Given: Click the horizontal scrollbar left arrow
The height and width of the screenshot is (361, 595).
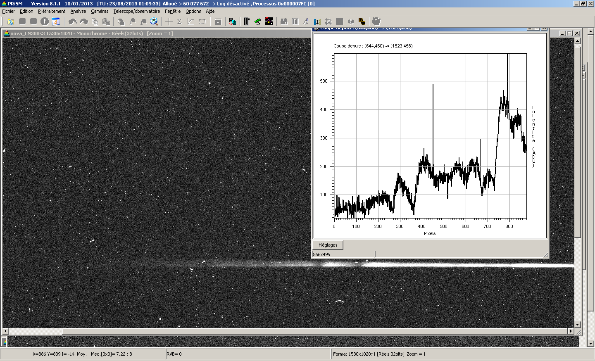Looking at the screenshot, I should pyautogui.click(x=5, y=331).
